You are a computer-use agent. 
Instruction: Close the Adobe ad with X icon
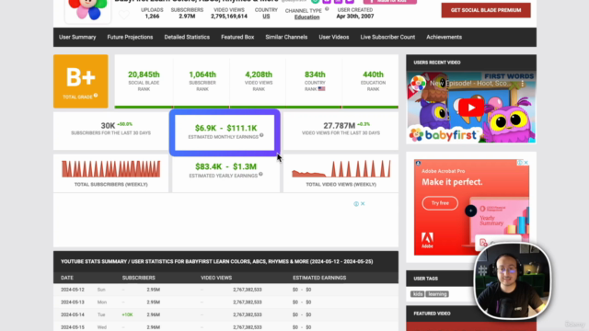[x=525, y=163]
